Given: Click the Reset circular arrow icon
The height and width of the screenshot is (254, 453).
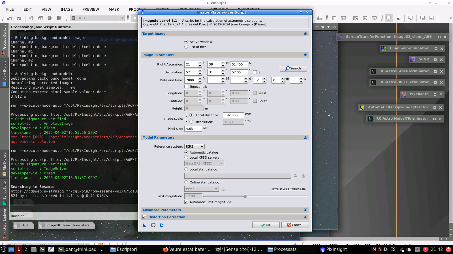Looking at the screenshot, I should pos(153,225).
